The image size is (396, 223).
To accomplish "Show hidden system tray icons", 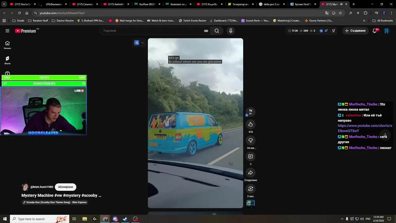I will click(342, 219).
